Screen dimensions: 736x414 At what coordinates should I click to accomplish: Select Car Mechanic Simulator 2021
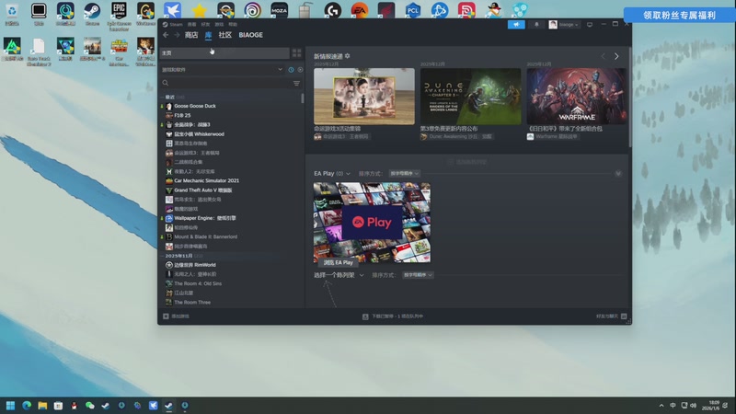pyautogui.click(x=206, y=180)
